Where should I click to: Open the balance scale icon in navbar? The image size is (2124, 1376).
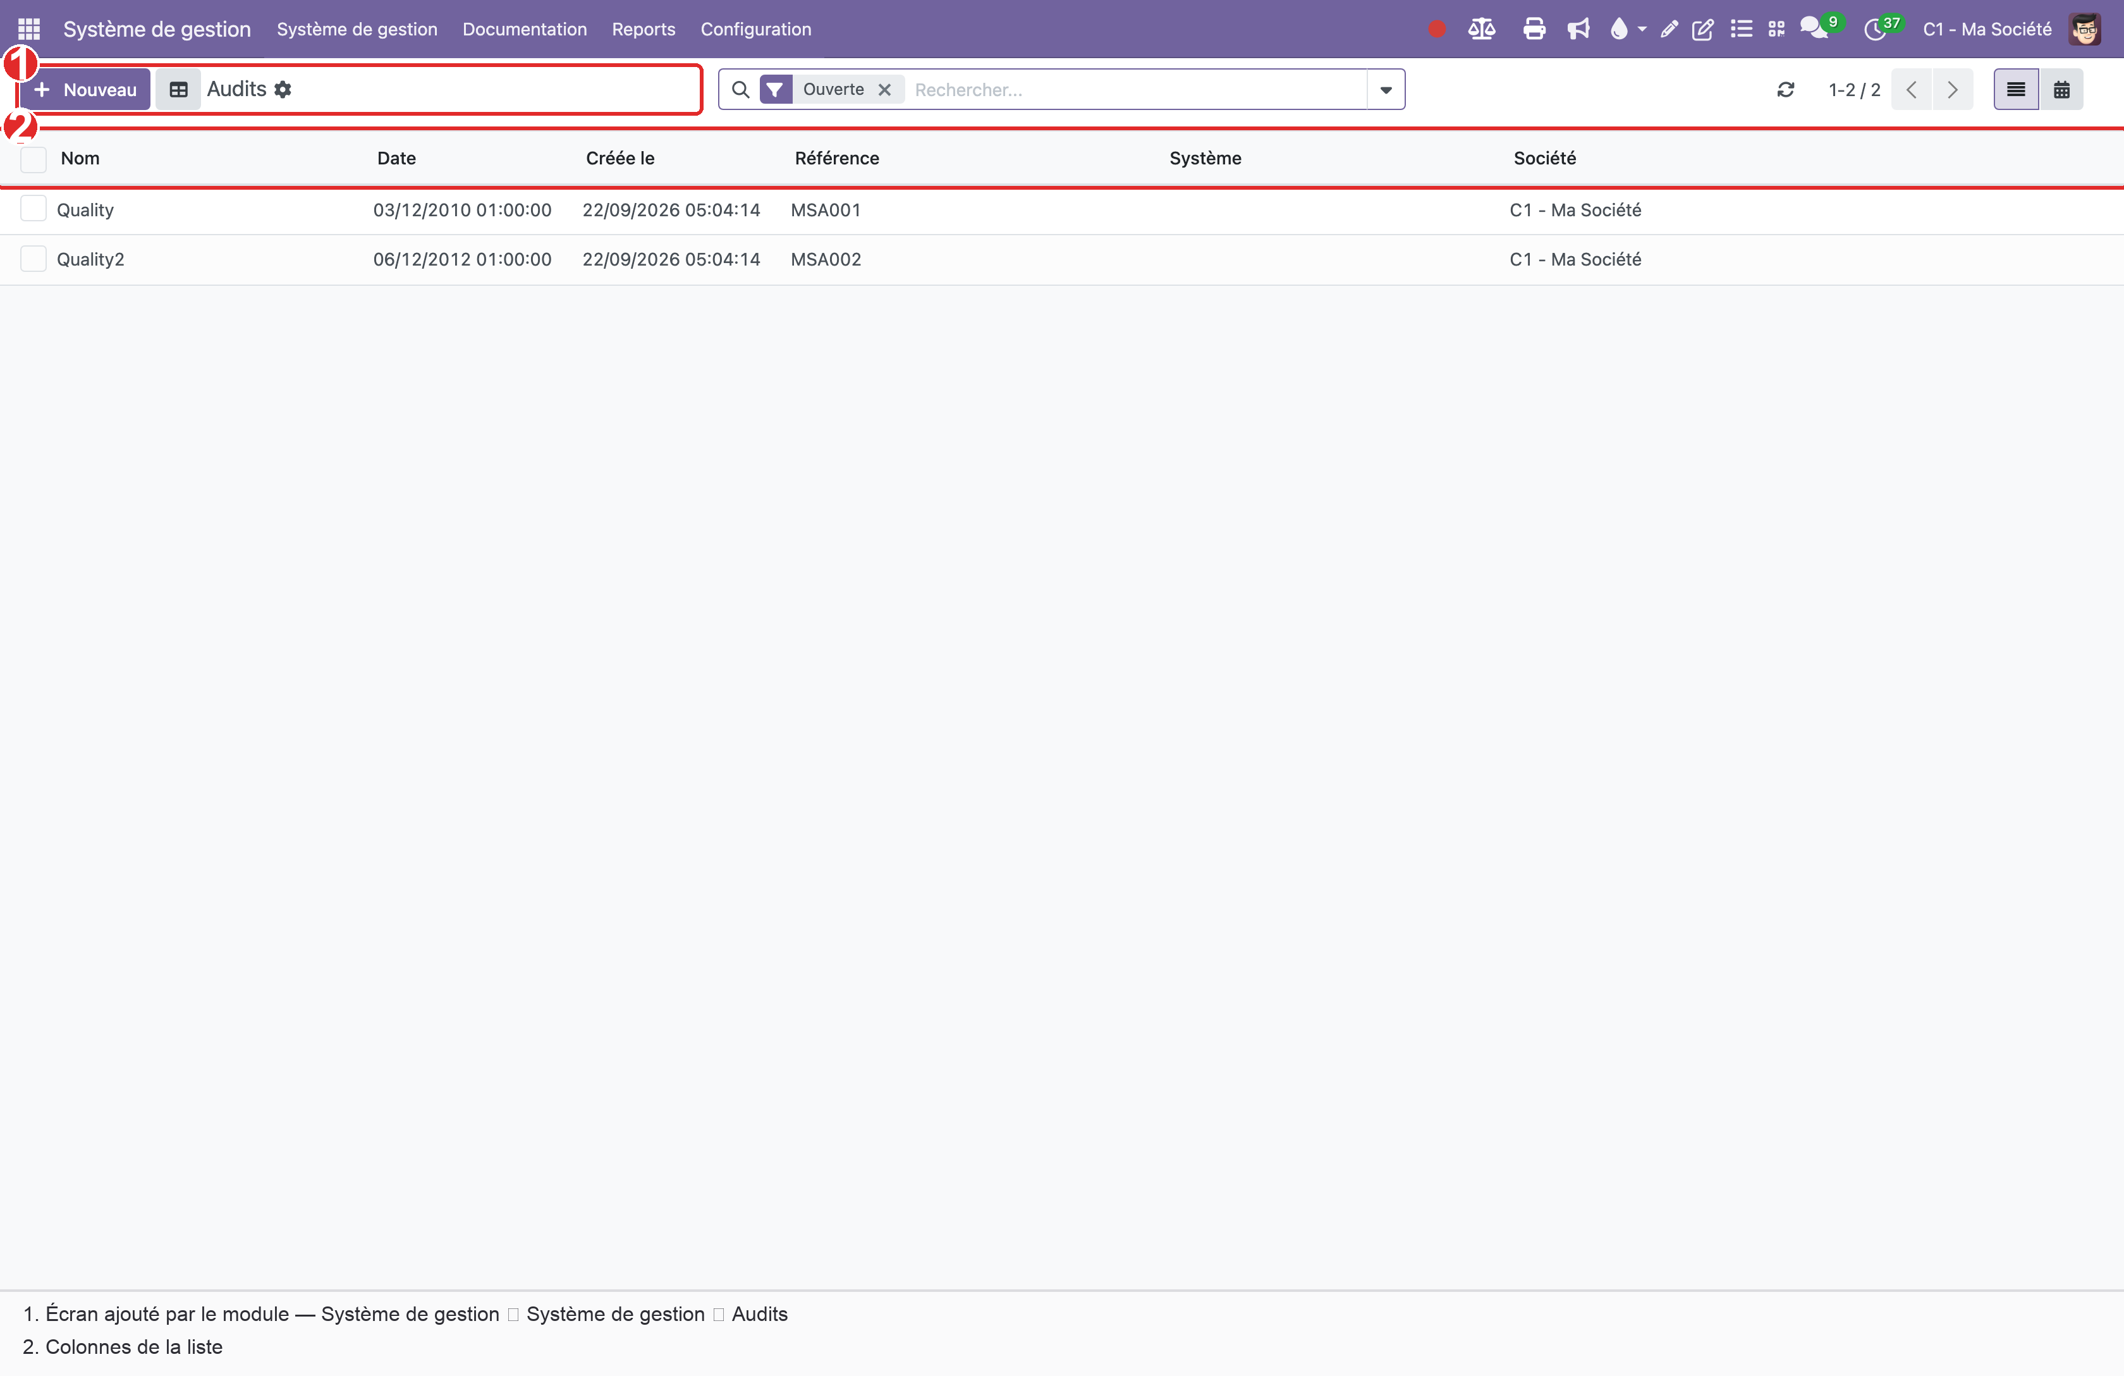(x=1482, y=30)
